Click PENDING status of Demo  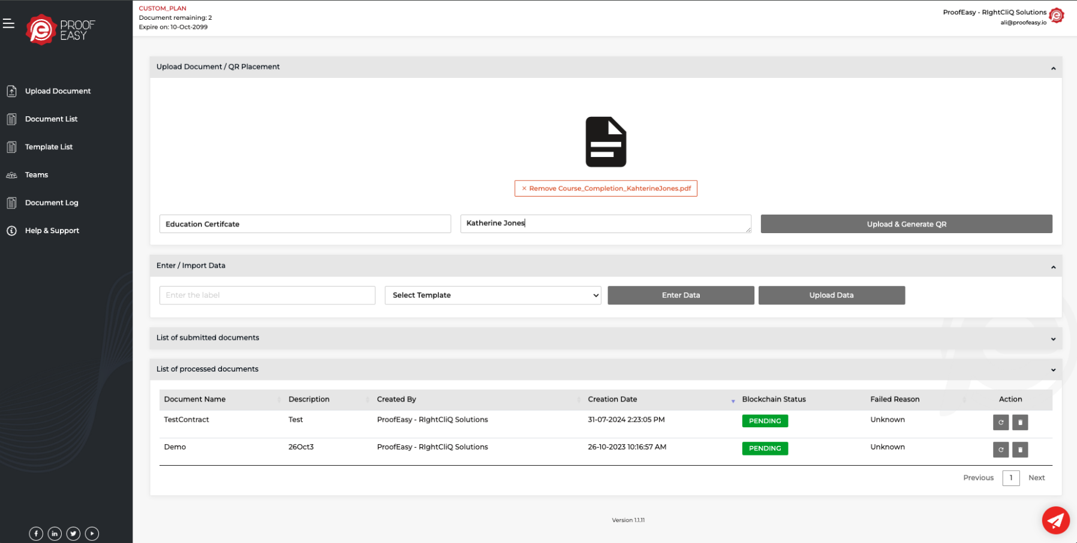(x=765, y=448)
